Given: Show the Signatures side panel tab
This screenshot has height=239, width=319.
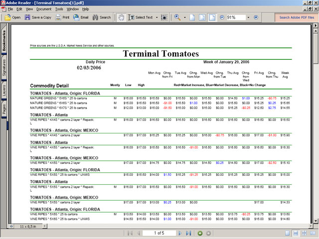Looking at the screenshot, I should 4,68.
